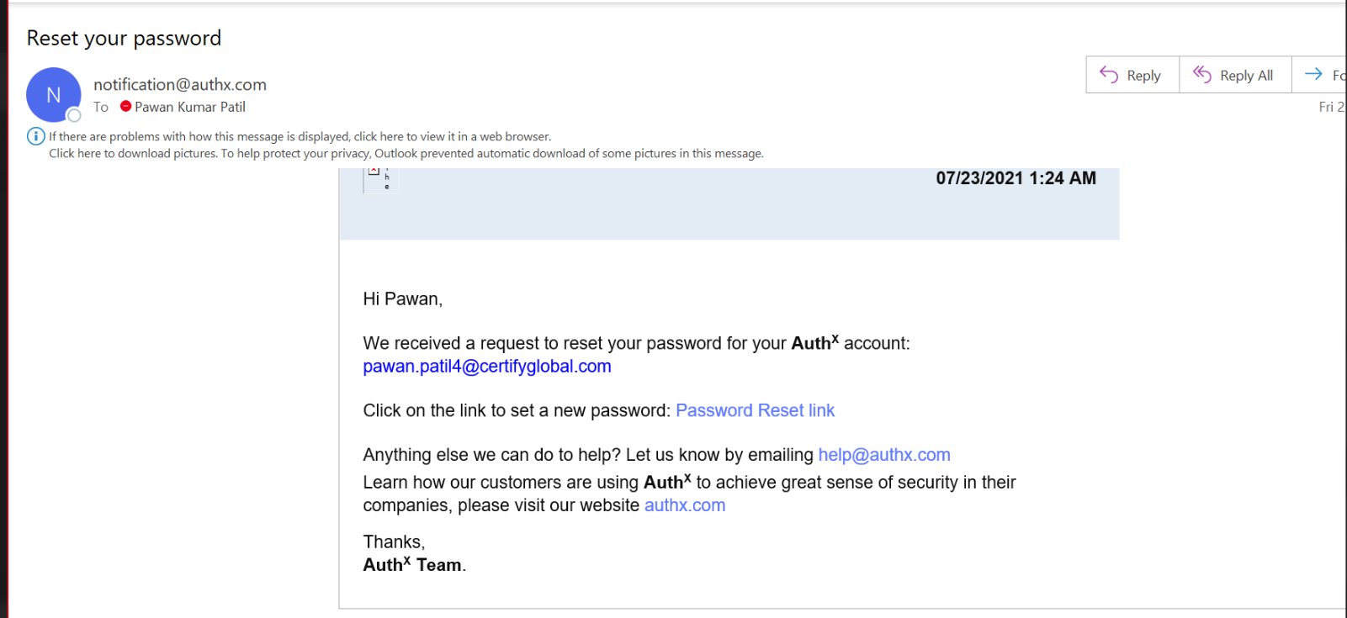Screen dimensions: 1347x618
Task: Click the Reset your password subject line
Action: pos(124,39)
